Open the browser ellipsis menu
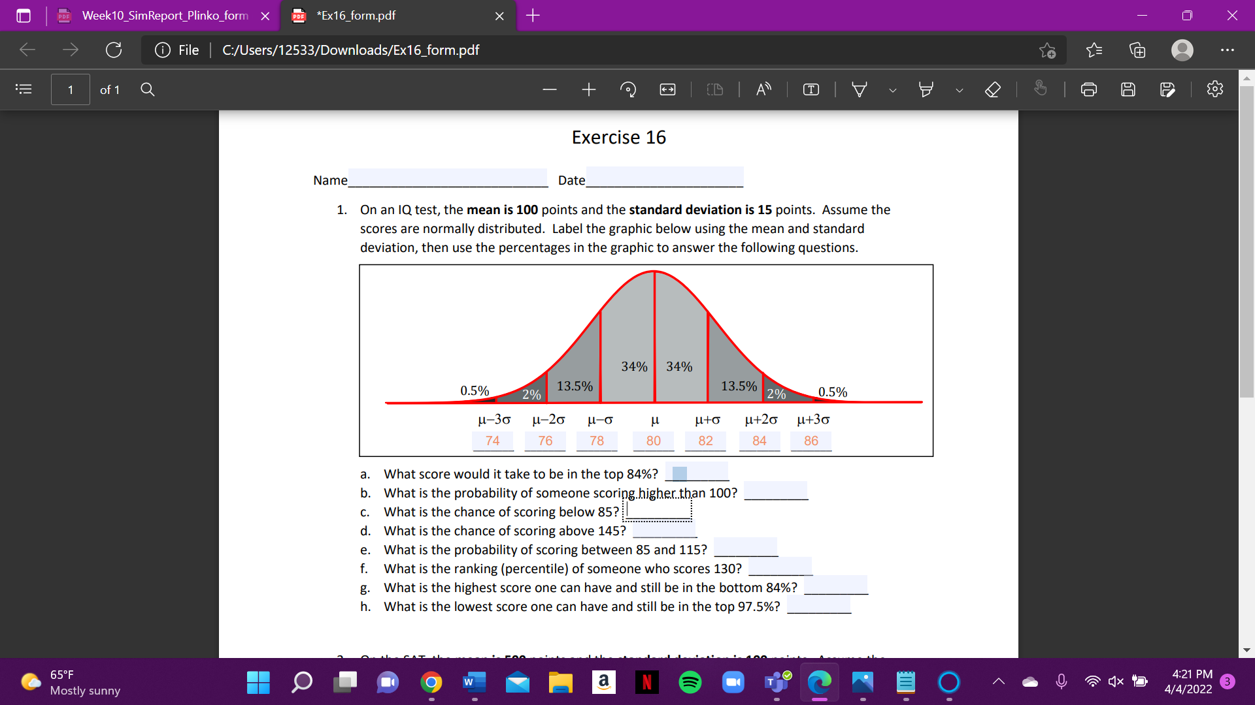Image resolution: width=1255 pixels, height=705 pixels. (1228, 50)
